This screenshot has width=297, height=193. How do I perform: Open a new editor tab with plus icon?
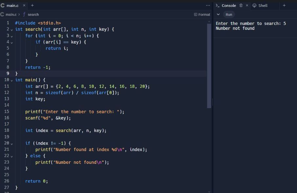[x=32, y=6]
